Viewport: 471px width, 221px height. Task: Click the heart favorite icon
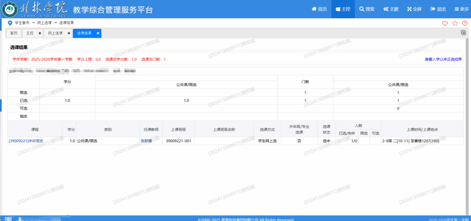(445, 23)
